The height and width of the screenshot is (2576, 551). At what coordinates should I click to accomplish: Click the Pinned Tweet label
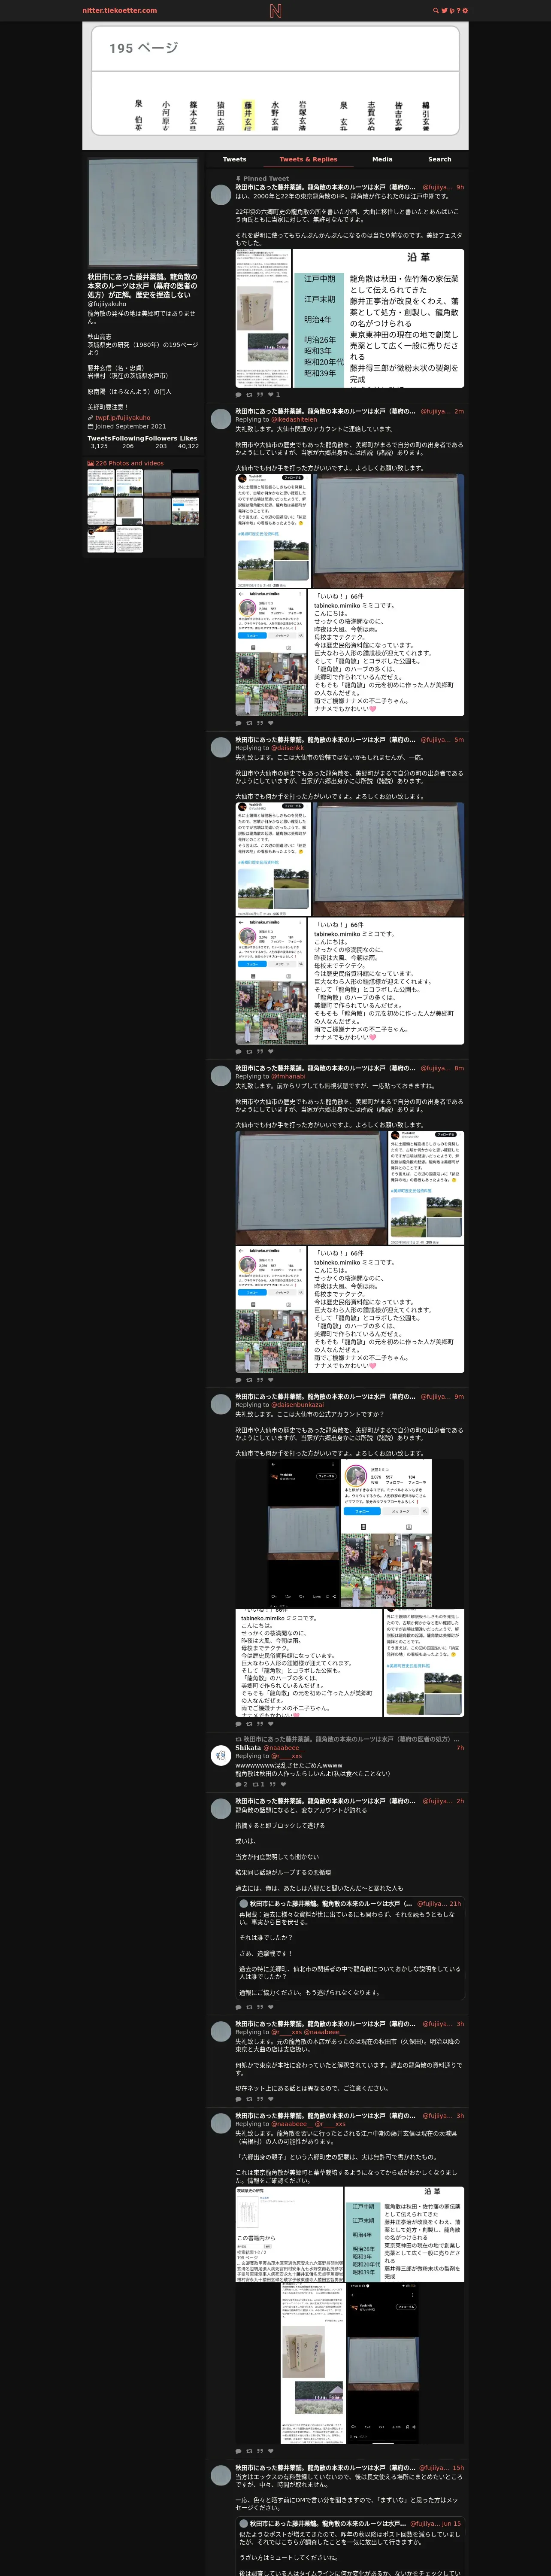[x=262, y=179]
